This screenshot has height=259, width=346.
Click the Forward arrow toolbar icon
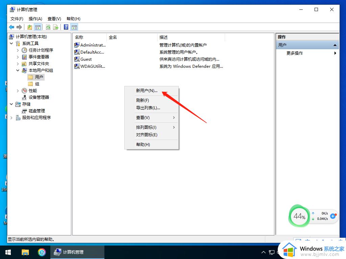click(x=19, y=27)
